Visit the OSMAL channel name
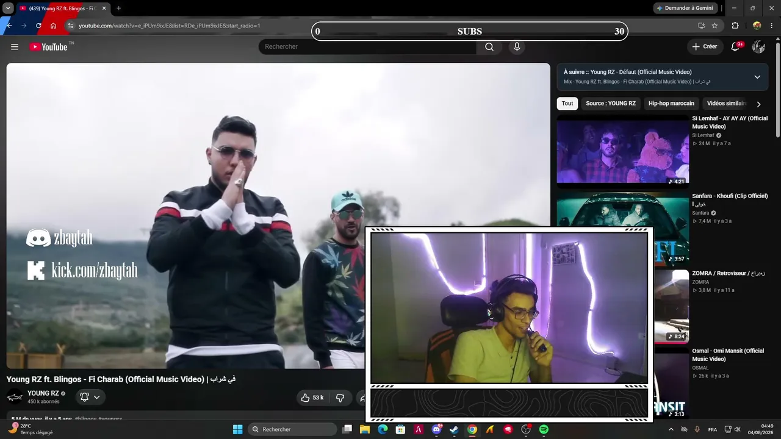 click(700, 368)
